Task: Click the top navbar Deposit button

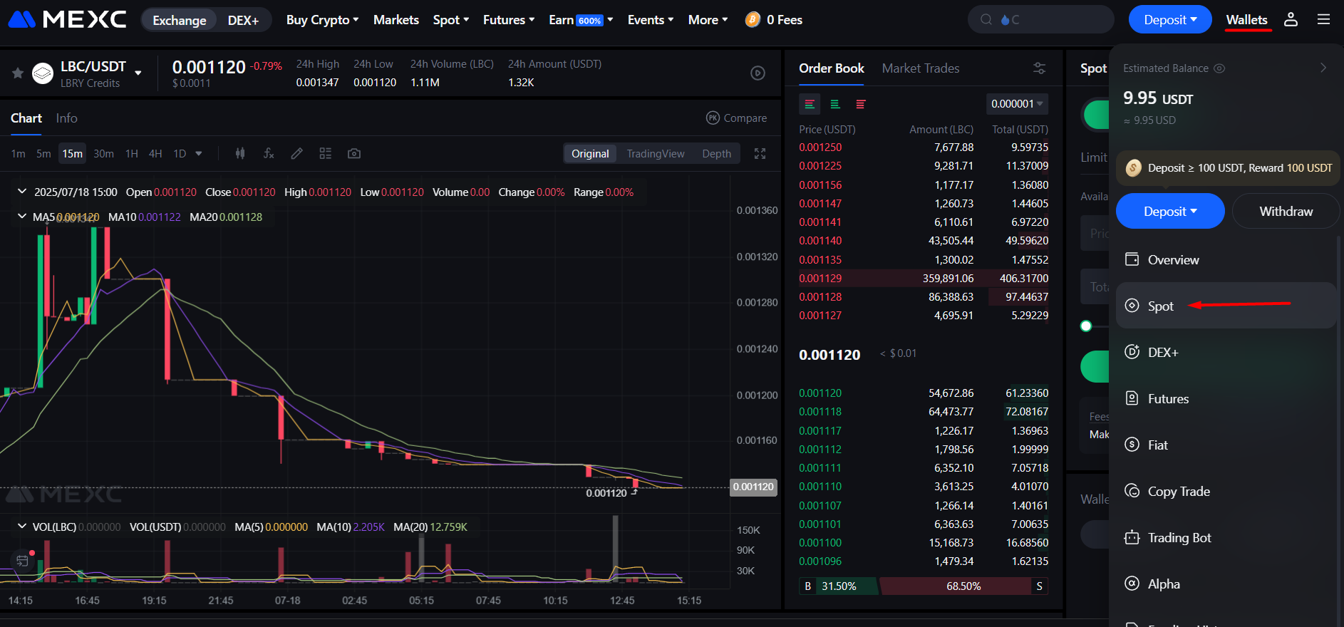Action: pos(1170,20)
